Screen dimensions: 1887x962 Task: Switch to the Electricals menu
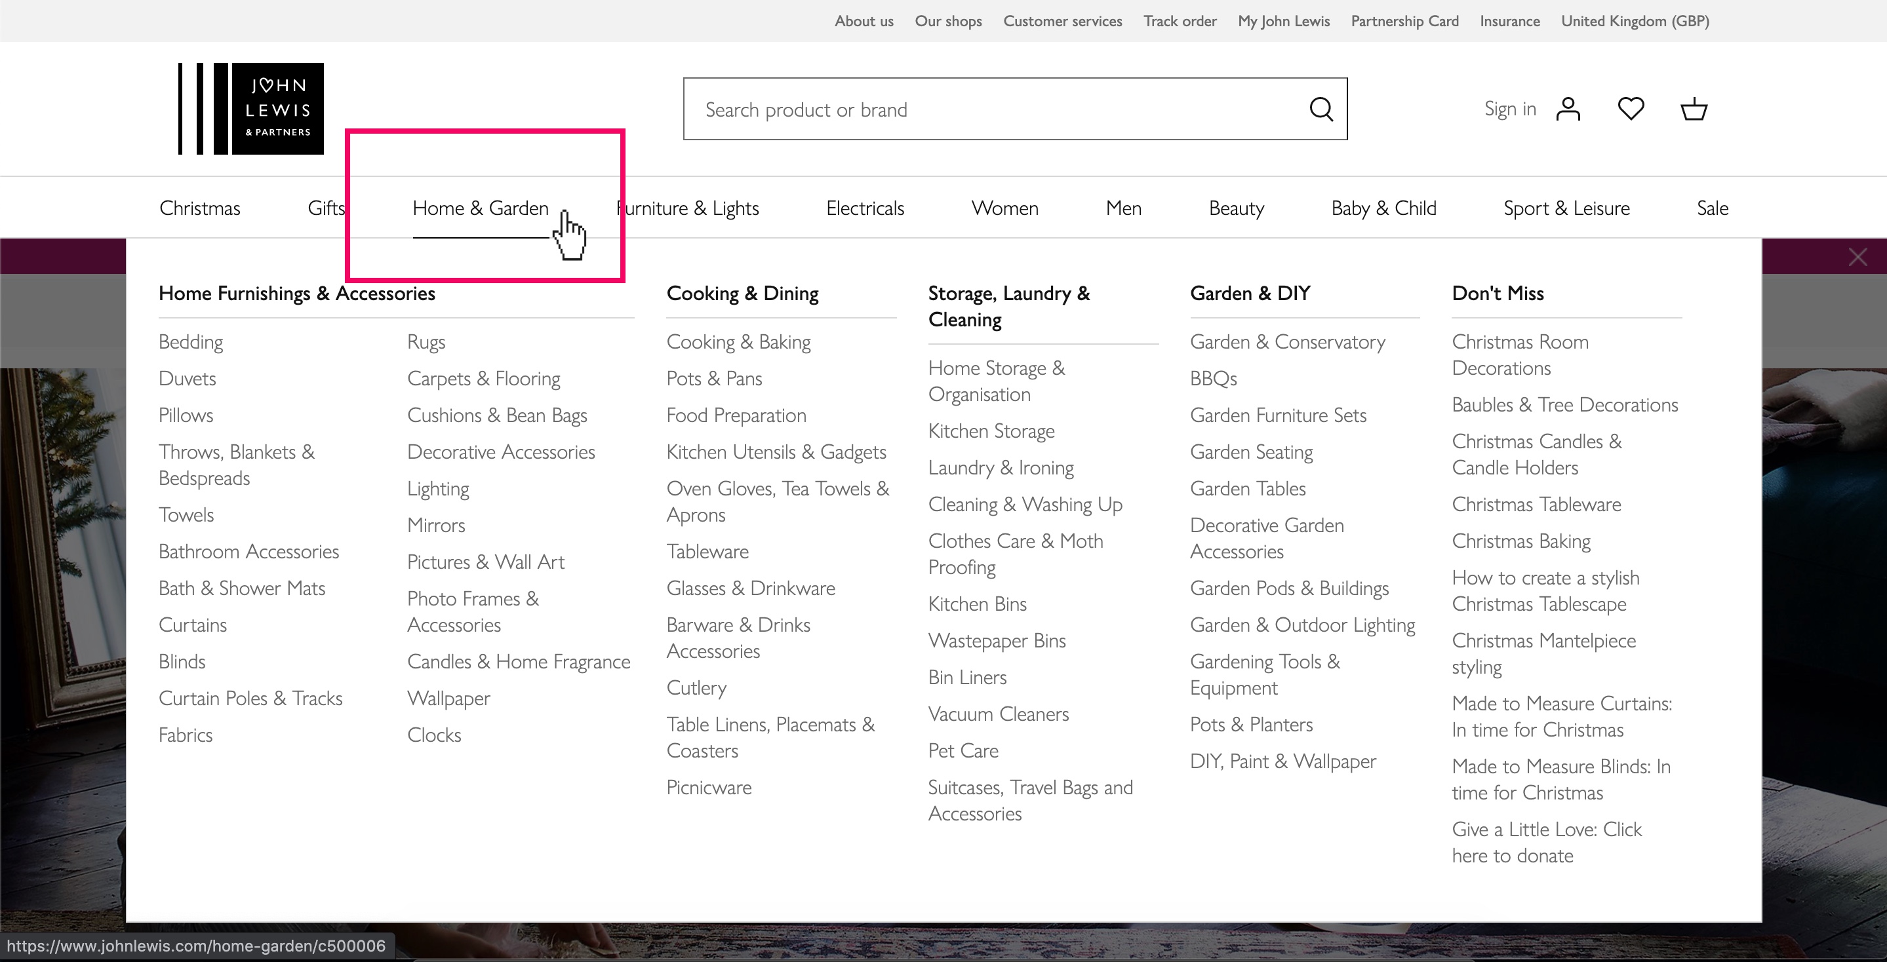[x=865, y=208]
